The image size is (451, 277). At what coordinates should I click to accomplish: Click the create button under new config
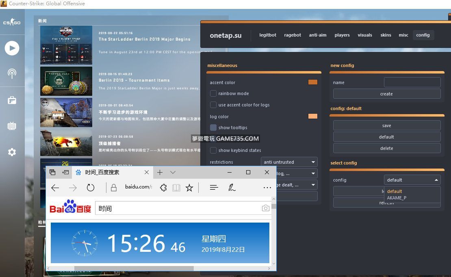coord(386,94)
